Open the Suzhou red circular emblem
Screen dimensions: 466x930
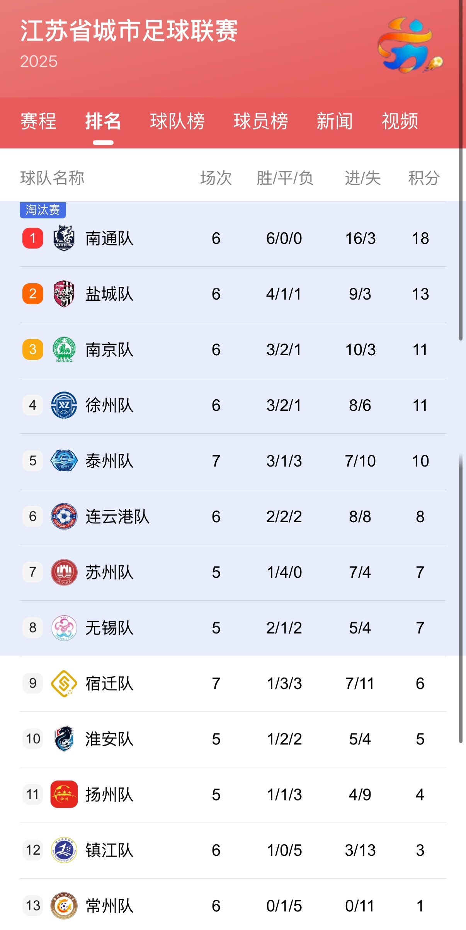point(64,572)
